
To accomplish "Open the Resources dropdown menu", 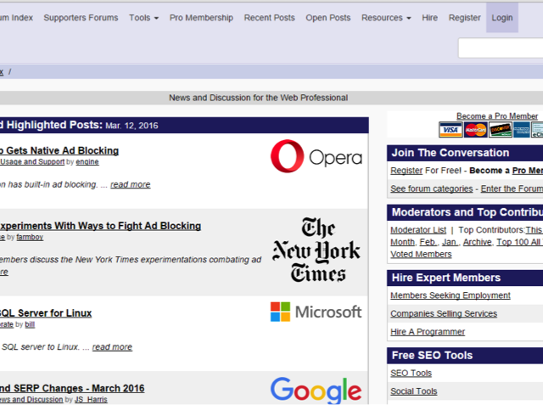I will coord(386,18).
